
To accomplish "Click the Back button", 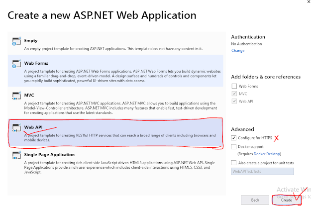I will coord(255,200).
